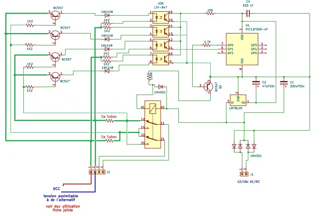This screenshot has width=330, height=216.
Task: Click the LM78L05 regulator symbol
Action: [x=238, y=100]
